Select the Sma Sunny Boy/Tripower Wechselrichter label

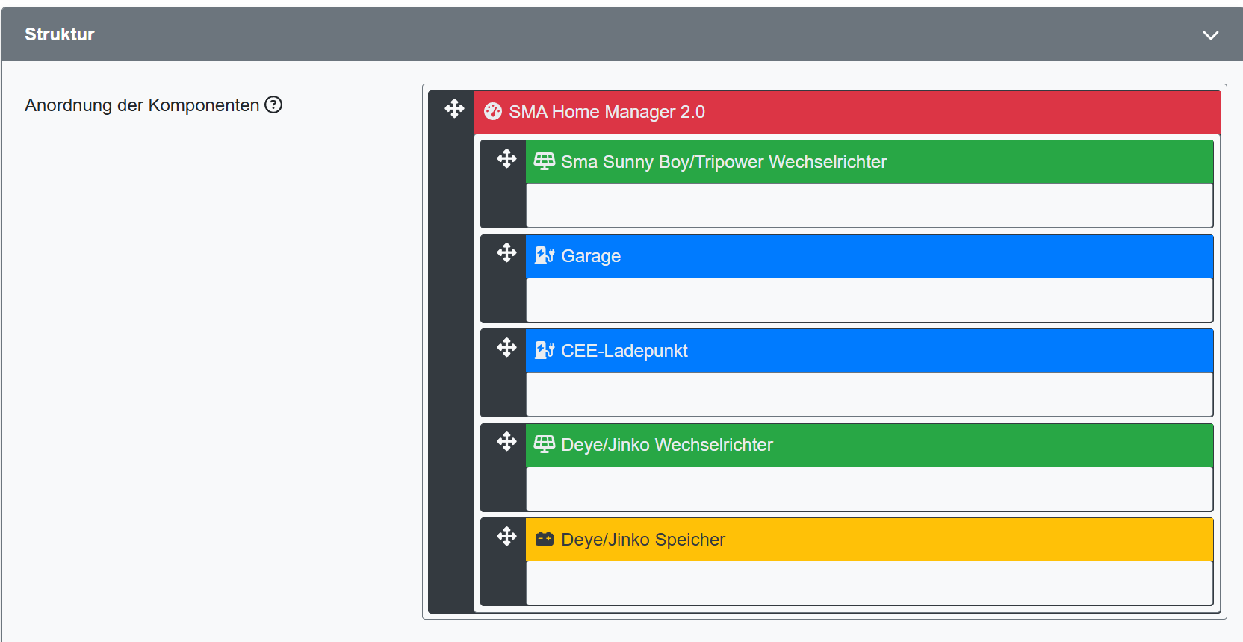click(x=724, y=162)
